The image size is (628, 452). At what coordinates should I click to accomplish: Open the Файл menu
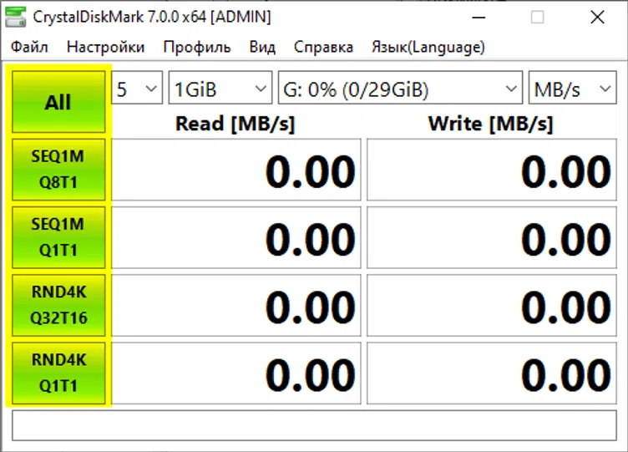point(29,47)
